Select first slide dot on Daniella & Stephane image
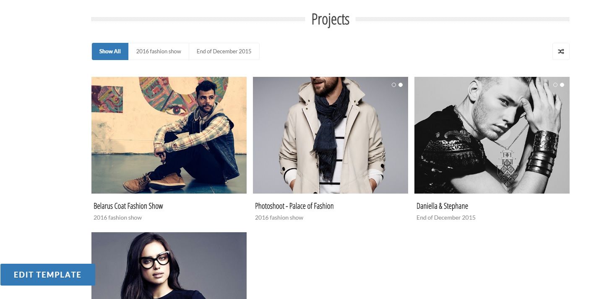This screenshot has height=299, width=604. (555, 85)
